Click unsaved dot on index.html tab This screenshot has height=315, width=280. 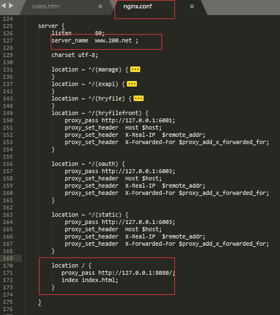pos(100,7)
